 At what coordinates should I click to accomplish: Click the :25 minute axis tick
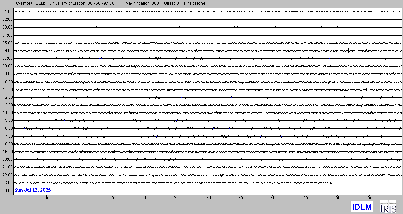coord(175,198)
